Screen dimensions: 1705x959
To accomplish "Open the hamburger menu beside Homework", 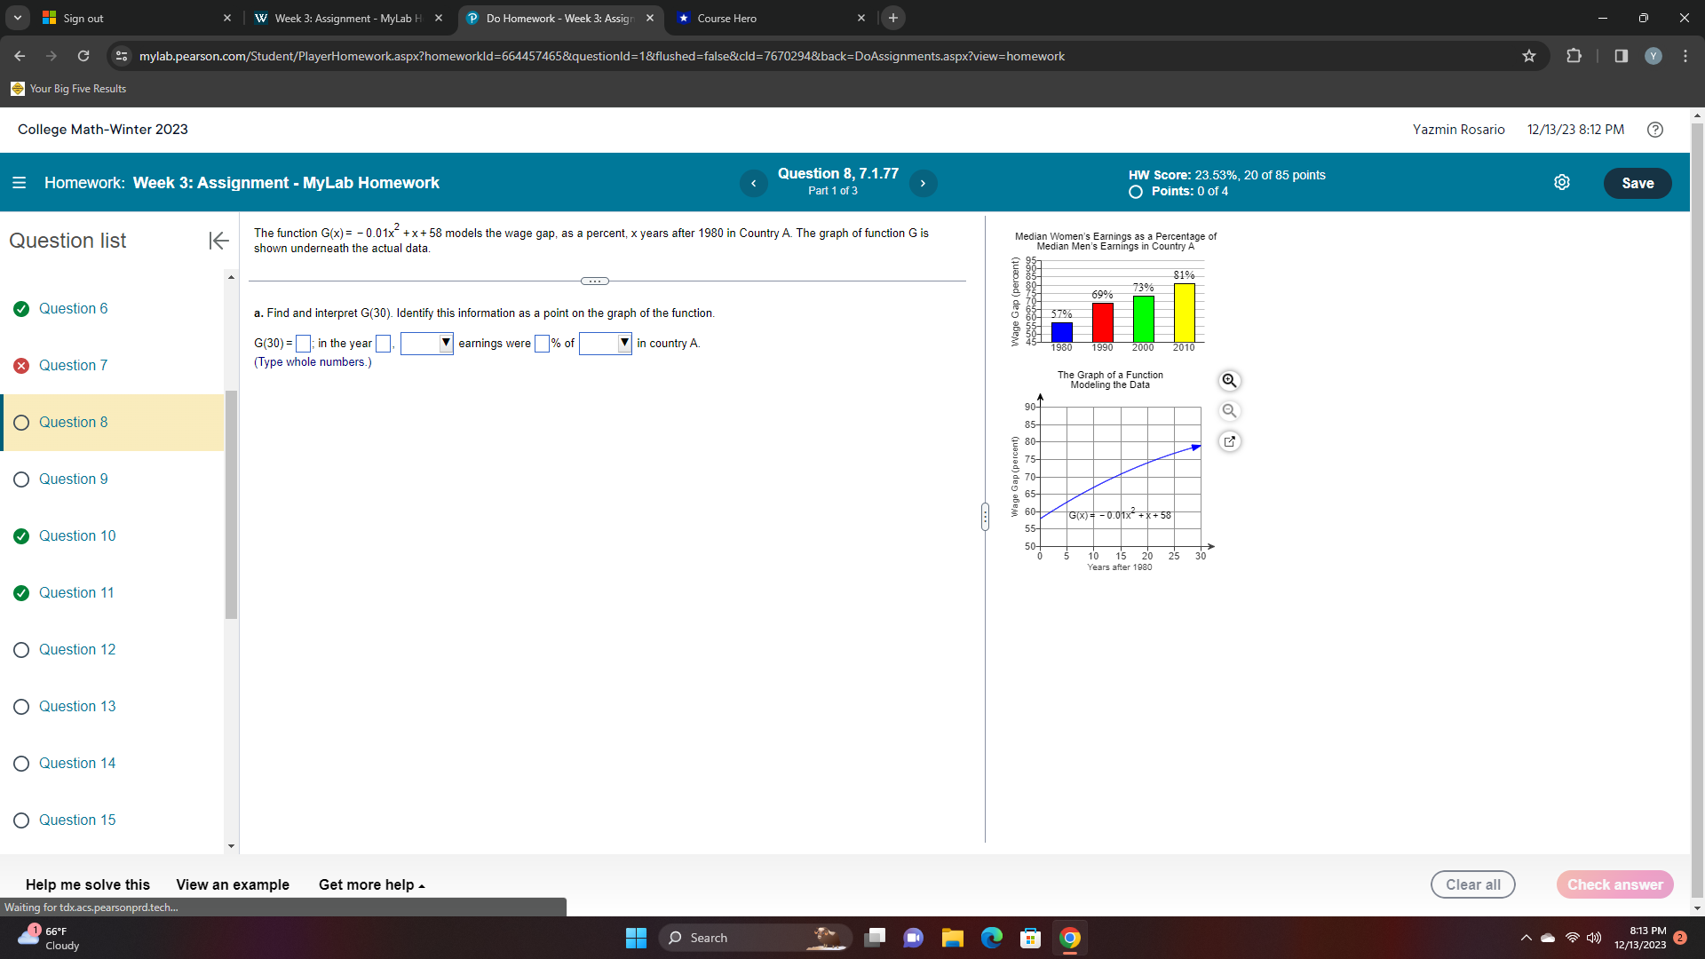I will [19, 183].
